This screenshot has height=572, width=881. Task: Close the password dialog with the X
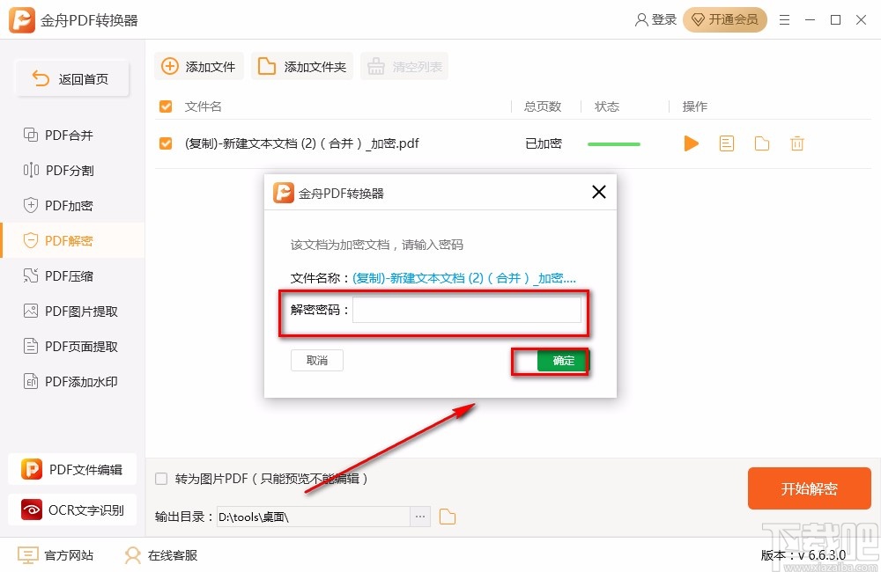click(599, 192)
